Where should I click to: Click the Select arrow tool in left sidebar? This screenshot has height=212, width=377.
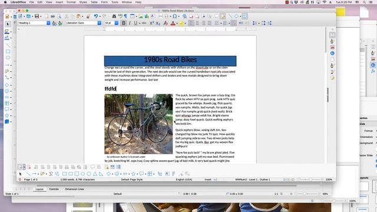8,24
